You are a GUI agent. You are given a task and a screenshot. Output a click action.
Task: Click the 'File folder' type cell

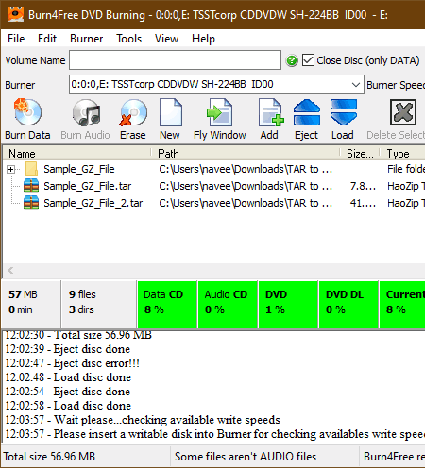pyautogui.click(x=406, y=169)
